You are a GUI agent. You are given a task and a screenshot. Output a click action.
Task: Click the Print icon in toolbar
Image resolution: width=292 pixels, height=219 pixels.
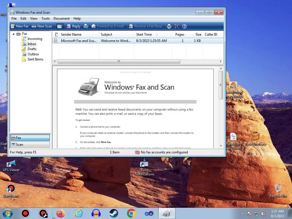tap(169, 26)
